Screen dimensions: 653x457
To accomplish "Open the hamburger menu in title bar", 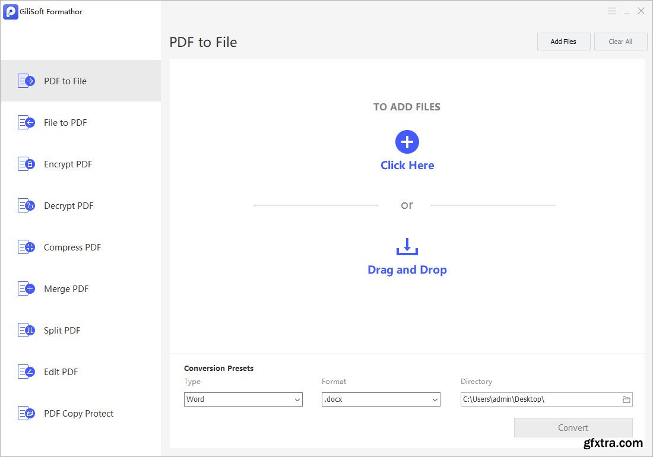I will [x=612, y=11].
